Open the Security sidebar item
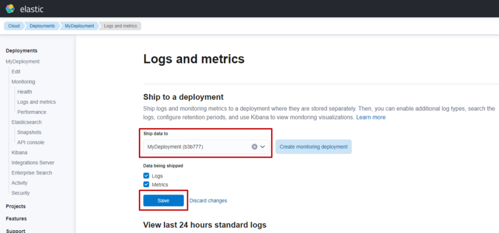 pyautogui.click(x=20, y=193)
